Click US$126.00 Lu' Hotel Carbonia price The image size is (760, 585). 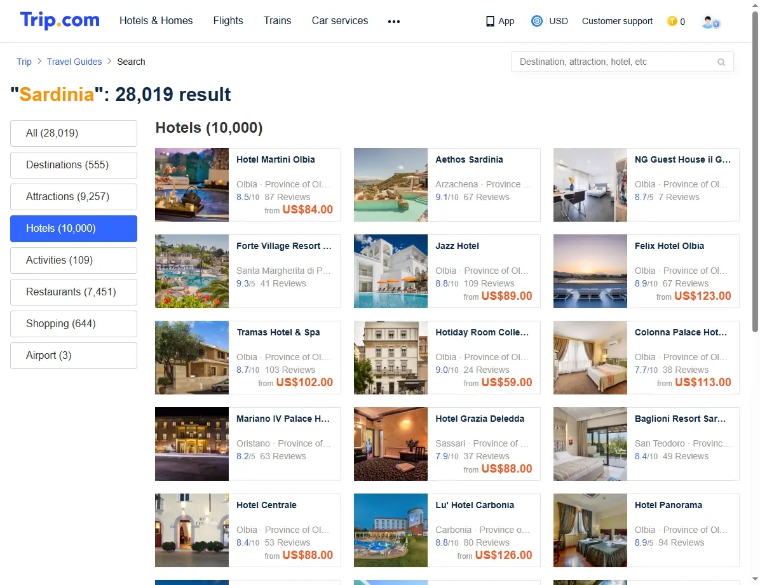504,555
